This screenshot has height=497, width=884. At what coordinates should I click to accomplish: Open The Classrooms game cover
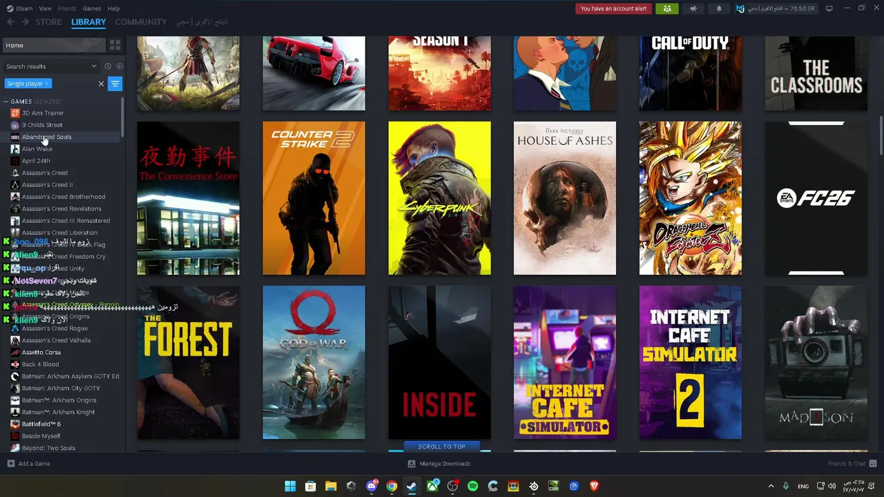[816, 73]
